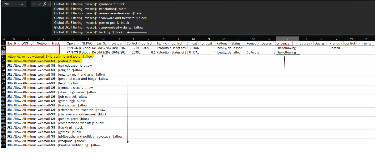The width and height of the screenshot is (379, 154).
Task: Select the cell showing 12190
Action: point(133,48)
